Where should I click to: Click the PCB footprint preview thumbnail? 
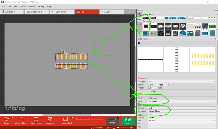[x=203, y=59]
